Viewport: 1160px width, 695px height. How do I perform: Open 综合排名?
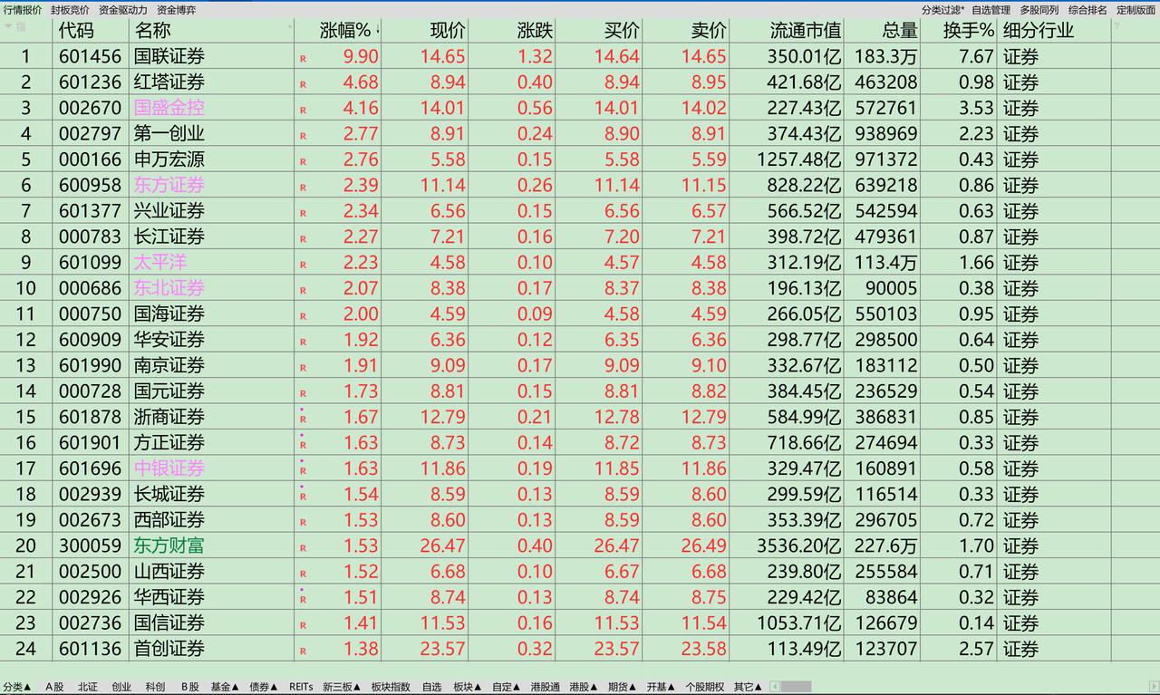click(x=1087, y=9)
